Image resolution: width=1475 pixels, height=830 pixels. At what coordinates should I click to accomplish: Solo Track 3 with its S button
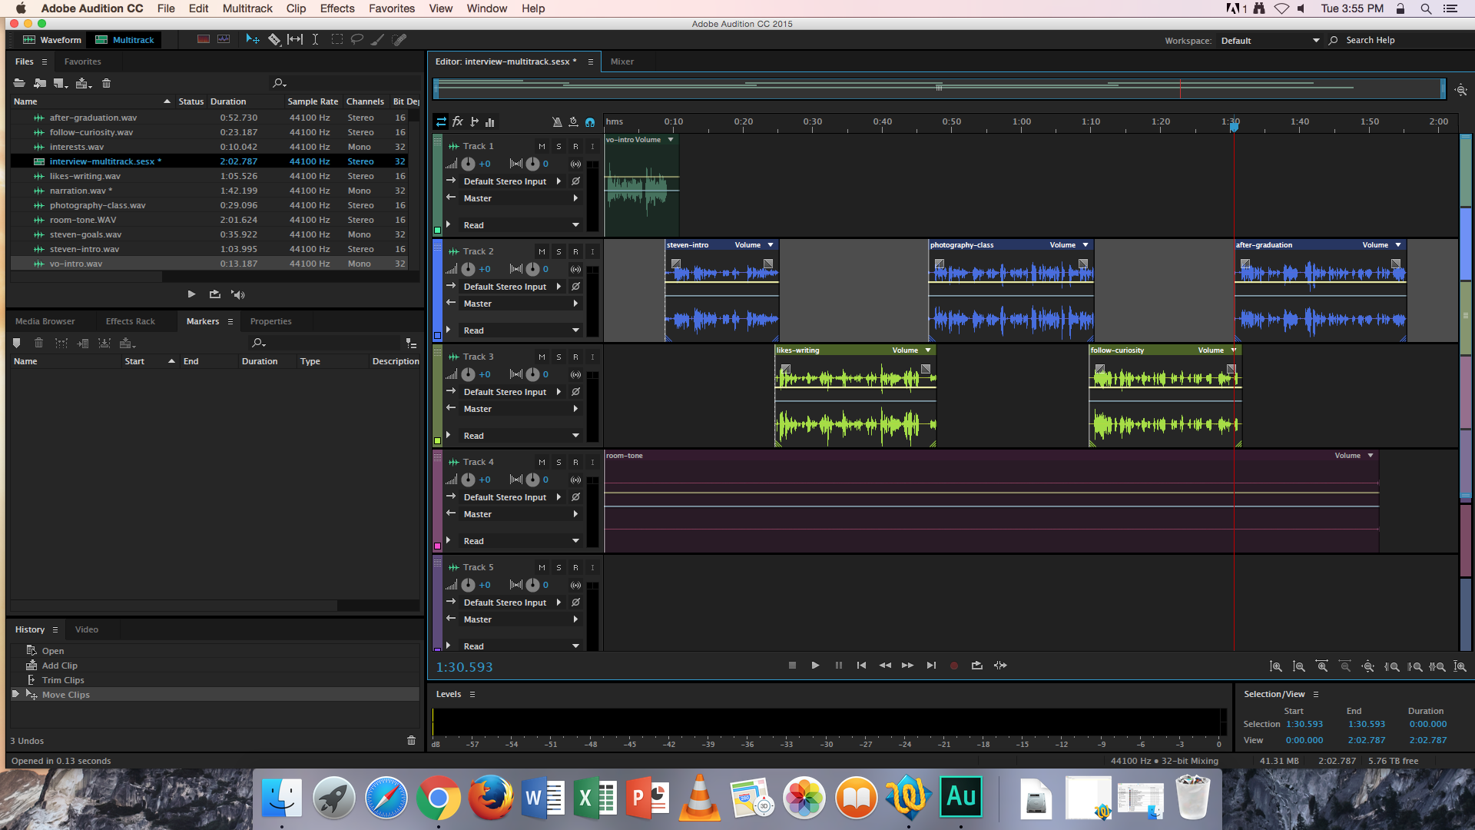click(x=559, y=357)
